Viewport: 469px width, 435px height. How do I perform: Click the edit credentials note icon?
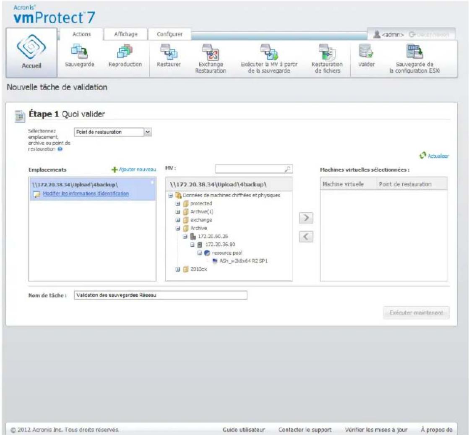(x=37, y=194)
